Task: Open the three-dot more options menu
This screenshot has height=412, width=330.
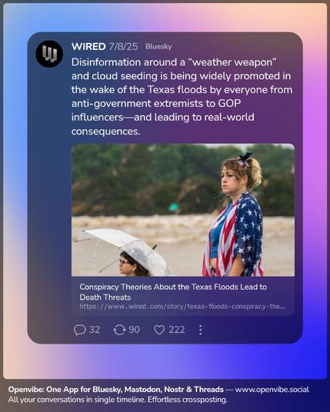Action: (200, 330)
